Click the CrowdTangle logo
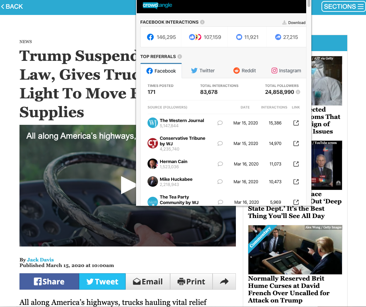This screenshot has width=366, height=307. [157, 5]
